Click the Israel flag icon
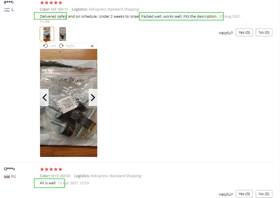Screen dimensions: 280x198 tap(7, 10)
